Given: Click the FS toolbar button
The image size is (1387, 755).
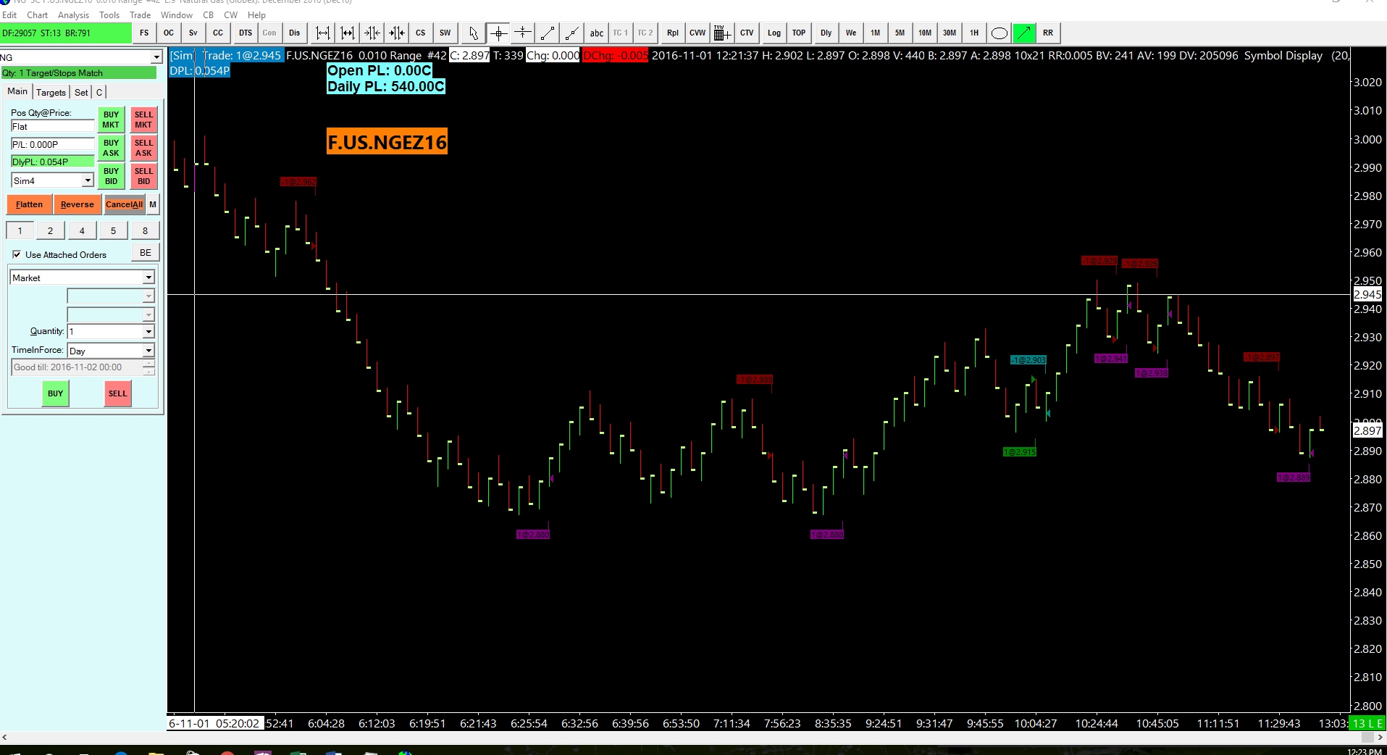Looking at the screenshot, I should coord(144,33).
